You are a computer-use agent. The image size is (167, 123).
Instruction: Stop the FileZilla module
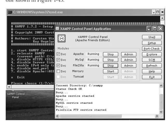pyautogui.click(x=110, y=66)
